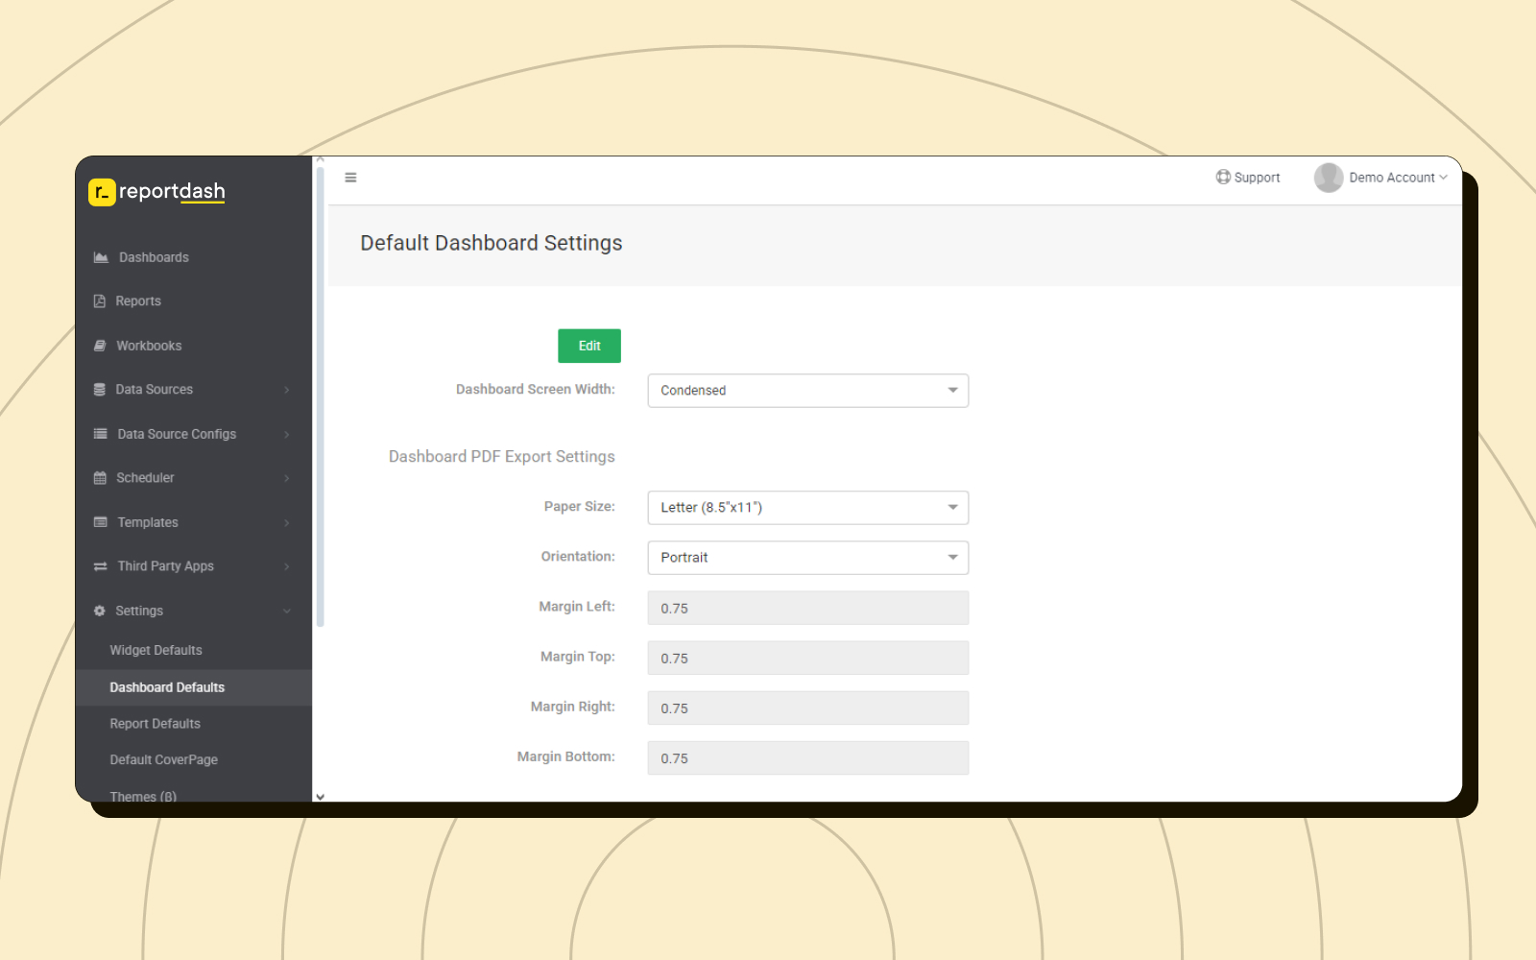Expand the Data Source Configs chevron
Viewport: 1536px width, 960px height.
(x=287, y=434)
